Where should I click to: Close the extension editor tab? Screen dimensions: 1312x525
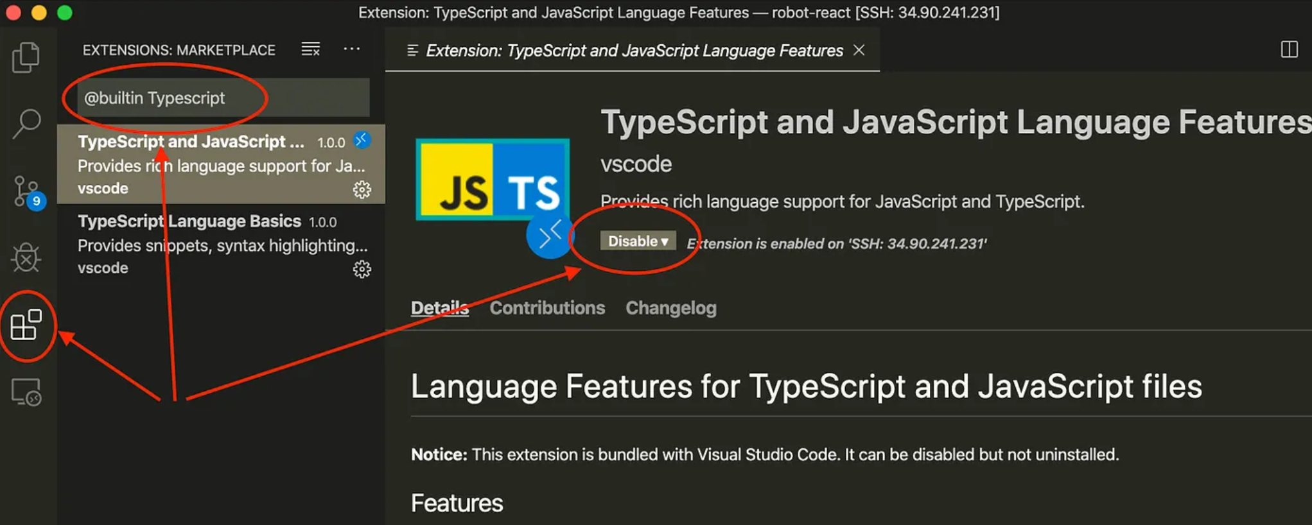tap(859, 50)
